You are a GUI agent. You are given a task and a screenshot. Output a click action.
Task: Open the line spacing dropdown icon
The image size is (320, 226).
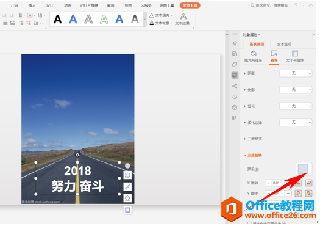point(41,15)
